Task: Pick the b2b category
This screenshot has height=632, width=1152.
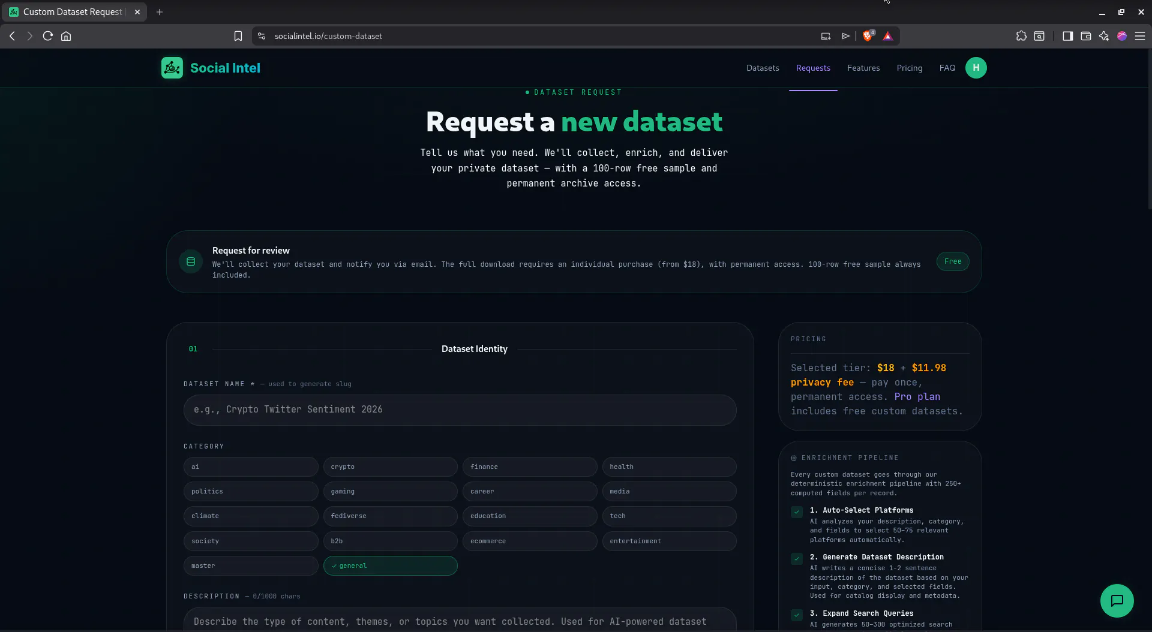Action: [x=390, y=541]
